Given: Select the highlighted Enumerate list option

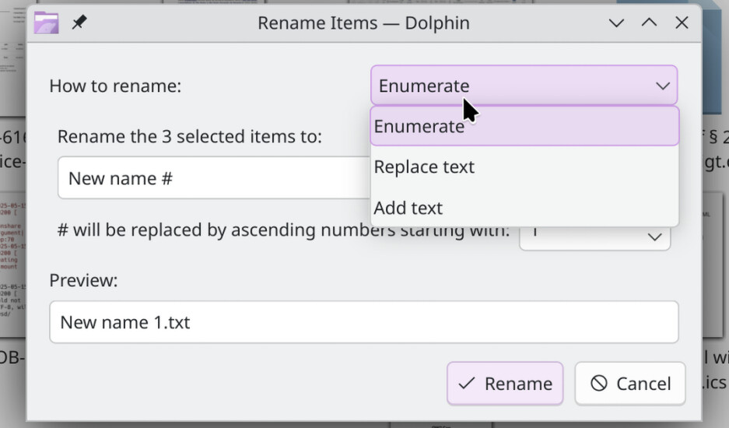Looking at the screenshot, I should (524, 126).
